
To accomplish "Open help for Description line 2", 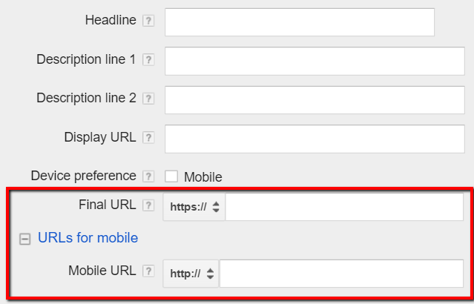I will (148, 99).
